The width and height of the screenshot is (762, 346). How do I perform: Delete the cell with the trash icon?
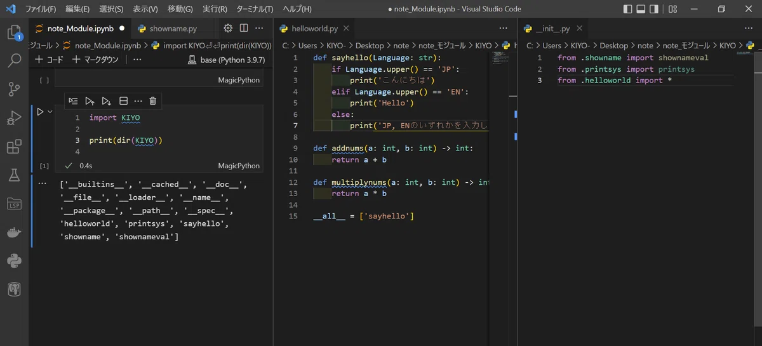tap(152, 101)
